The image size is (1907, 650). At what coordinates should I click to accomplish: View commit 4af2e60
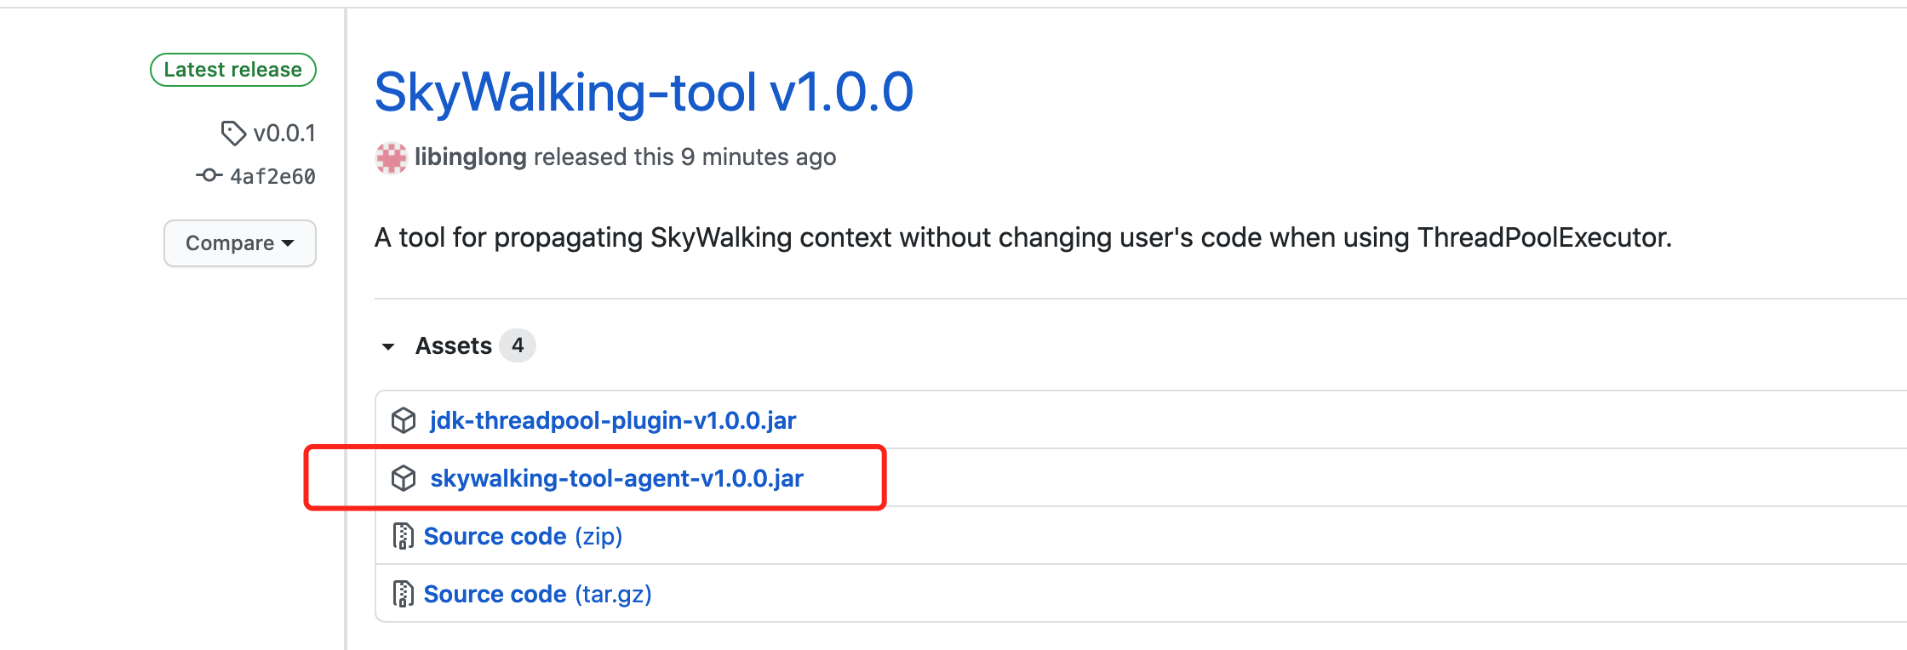click(272, 176)
